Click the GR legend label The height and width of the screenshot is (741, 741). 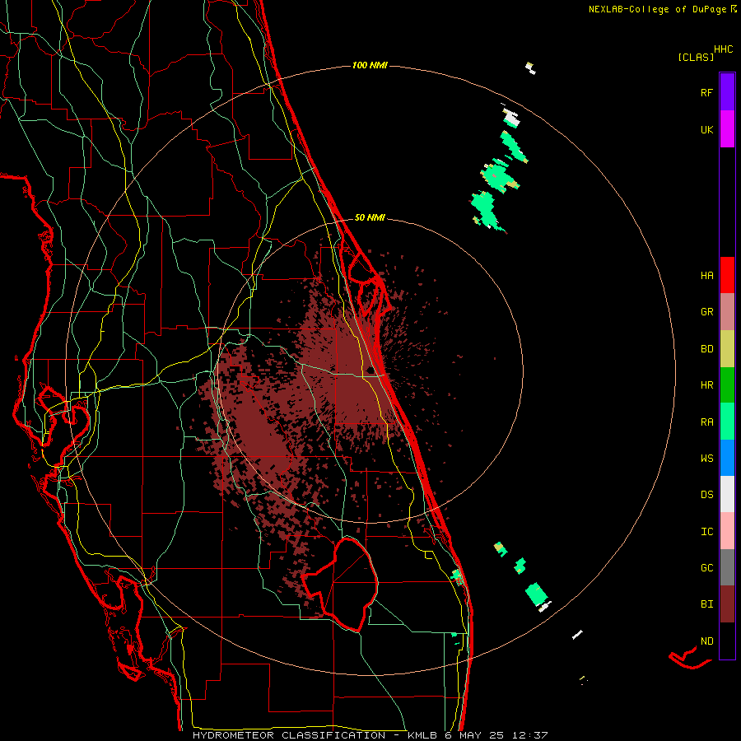707,312
